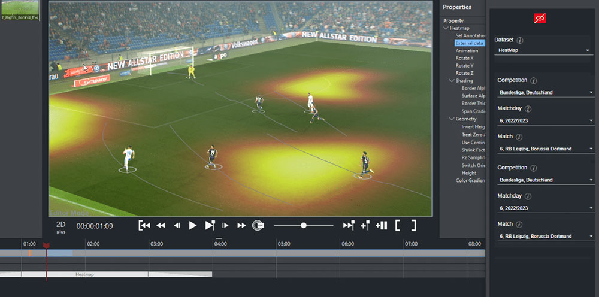Screen dimensions: 599x297
Task: Open the first Match RB Leipzig dropdown
Action: (x=546, y=149)
